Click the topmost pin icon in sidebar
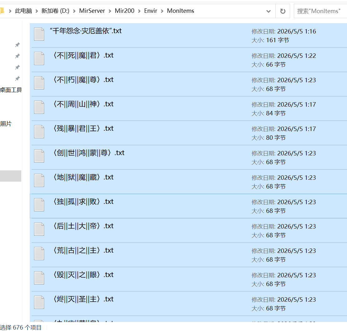The height and width of the screenshot is (332, 347). click(x=17, y=45)
